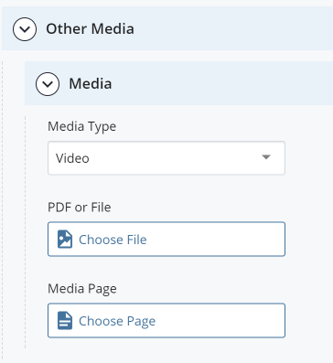Click the image file icon in Choose File
The image size is (333, 363).
[x=65, y=240]
